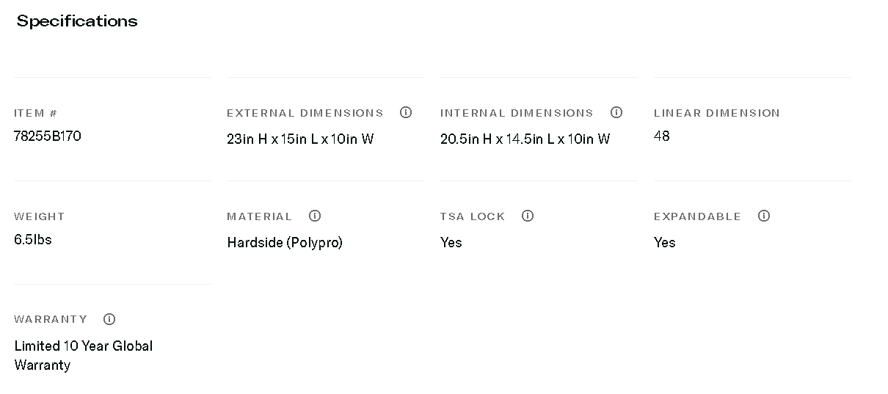This screenshot has height=394, width=888.
Task: Click the ITEM # label
Action: pyautogui.click(x=35, y=113)
